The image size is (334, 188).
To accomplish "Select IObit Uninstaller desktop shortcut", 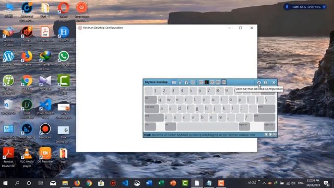I will click(27, 109).
